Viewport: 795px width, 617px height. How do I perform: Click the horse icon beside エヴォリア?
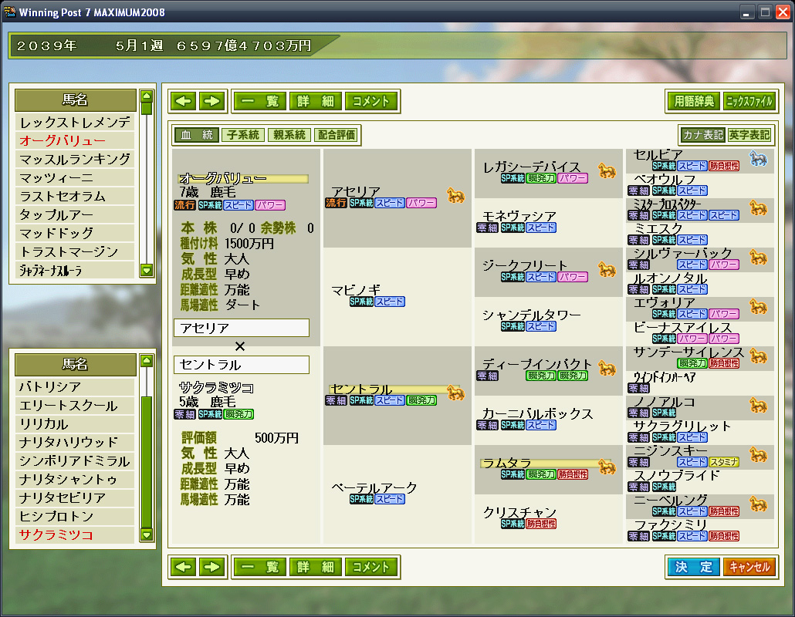[759, 306]
